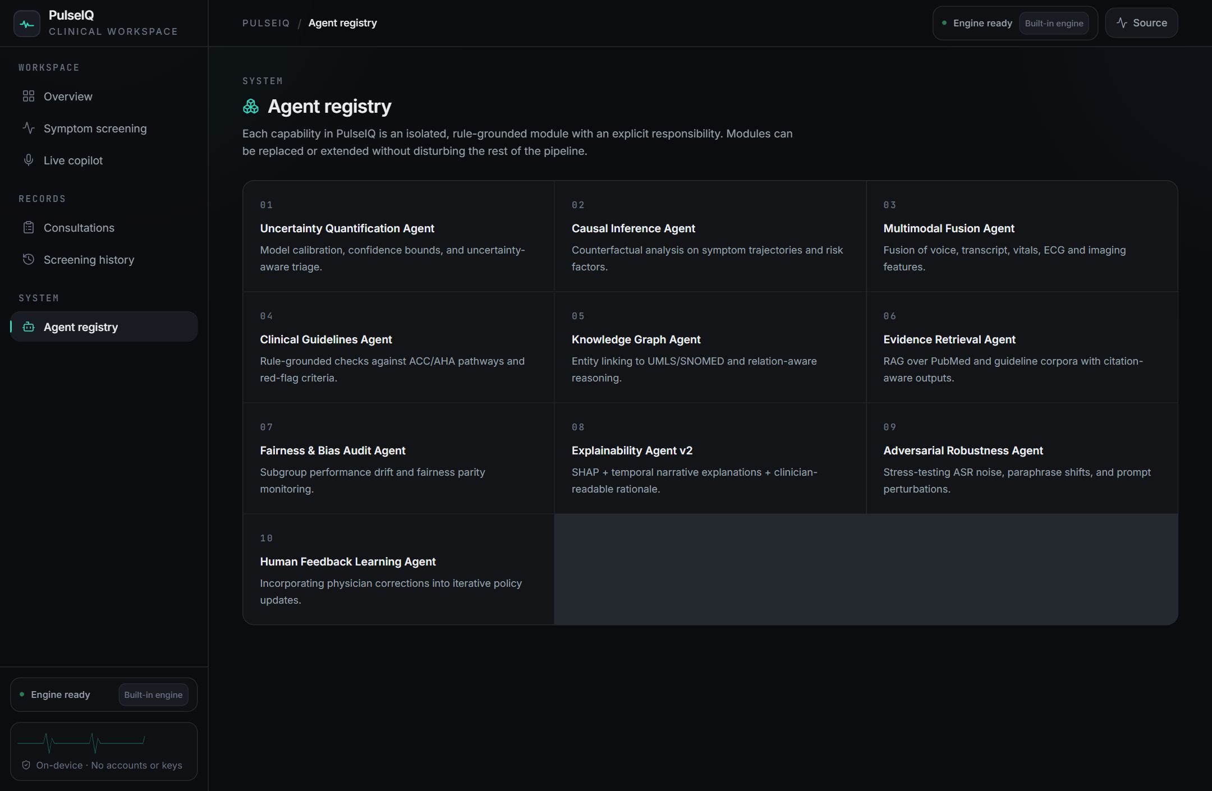Click the Overview grid icon
1212x791 pixels.
pyautogui.click(x=29, y=96)
